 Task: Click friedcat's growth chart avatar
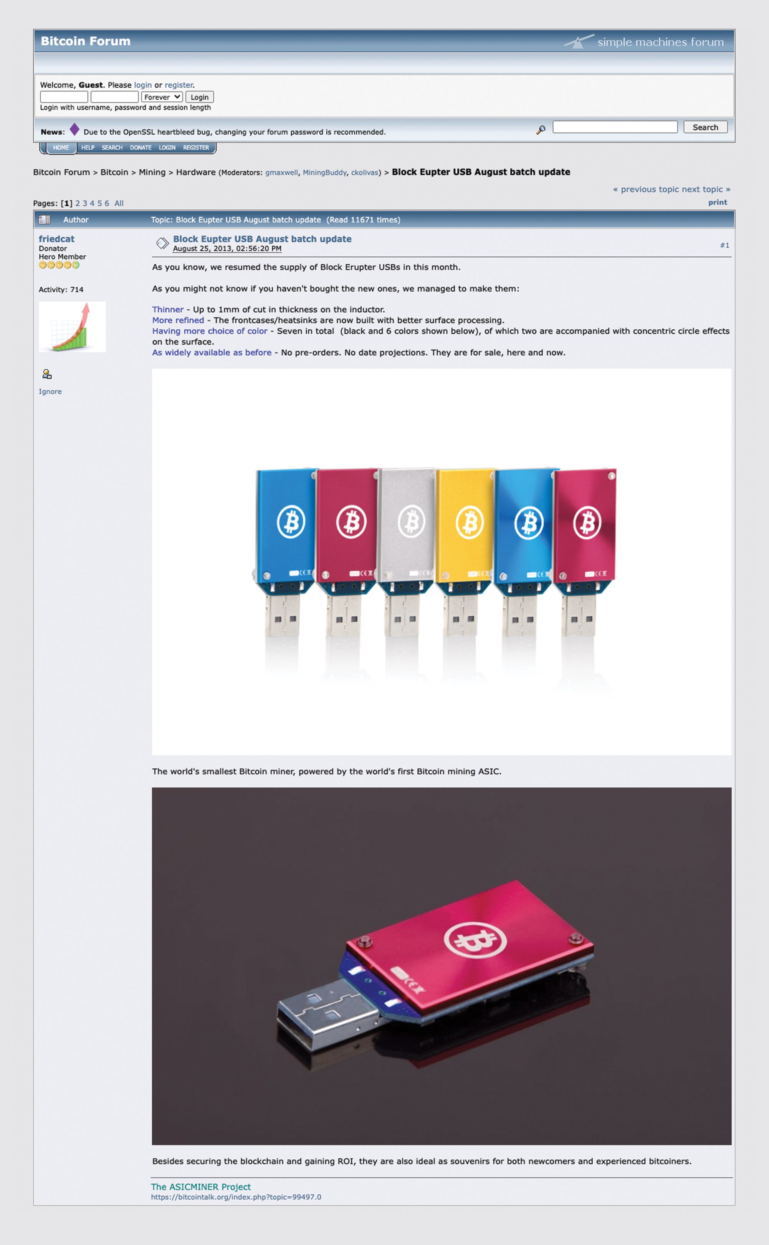tap(72, 327)
